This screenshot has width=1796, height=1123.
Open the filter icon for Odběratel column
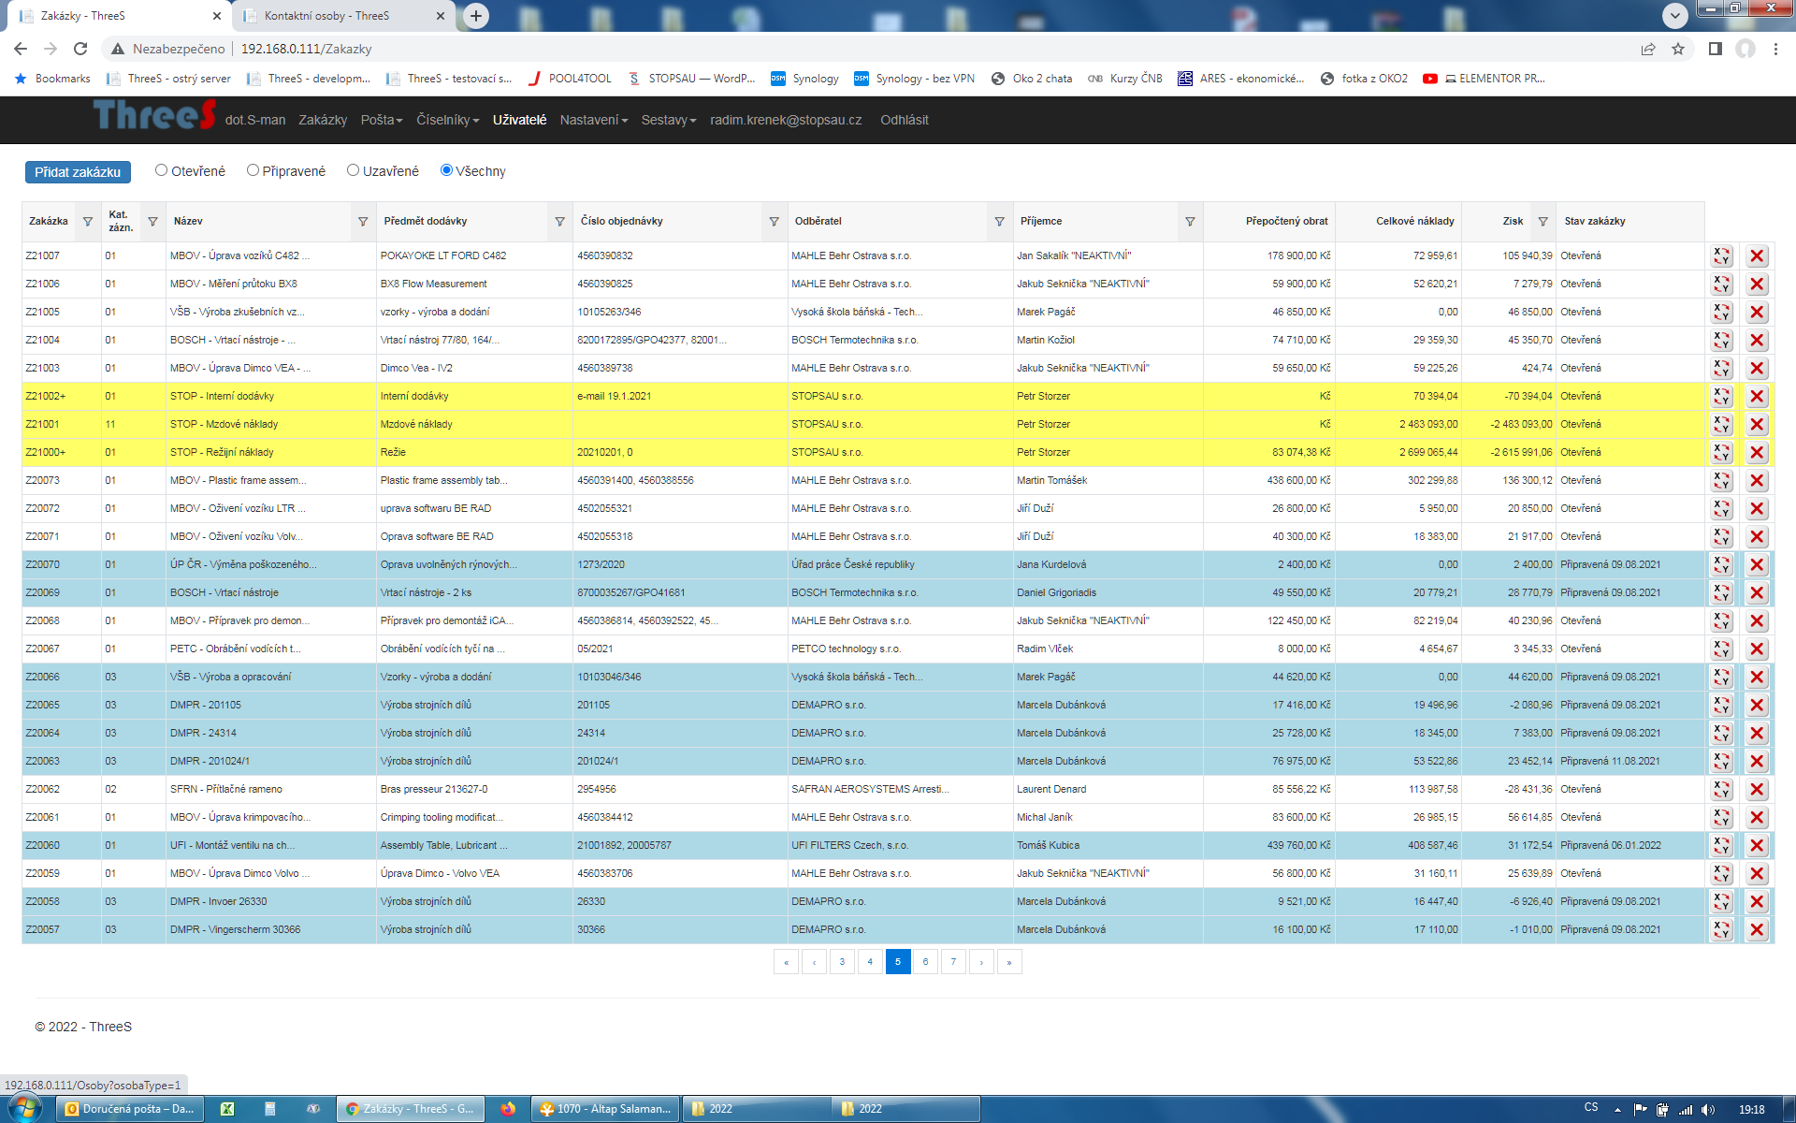pos(999,222)
